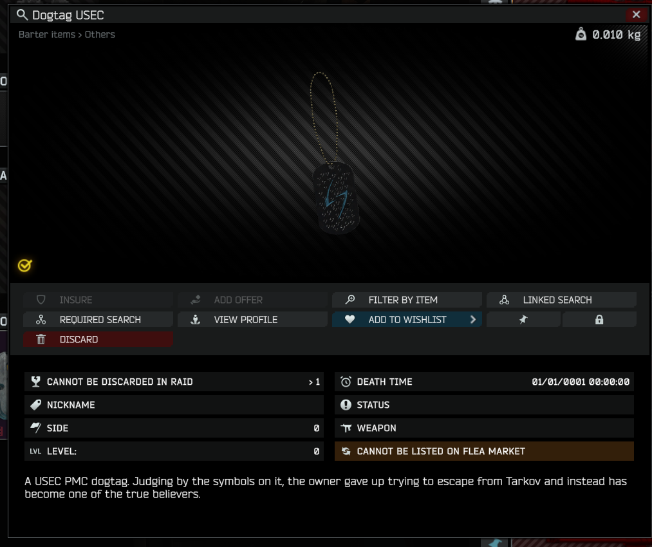Click the search magnifier icon beside Dogtag USEC
652x547 pixels.
(22, 15)
